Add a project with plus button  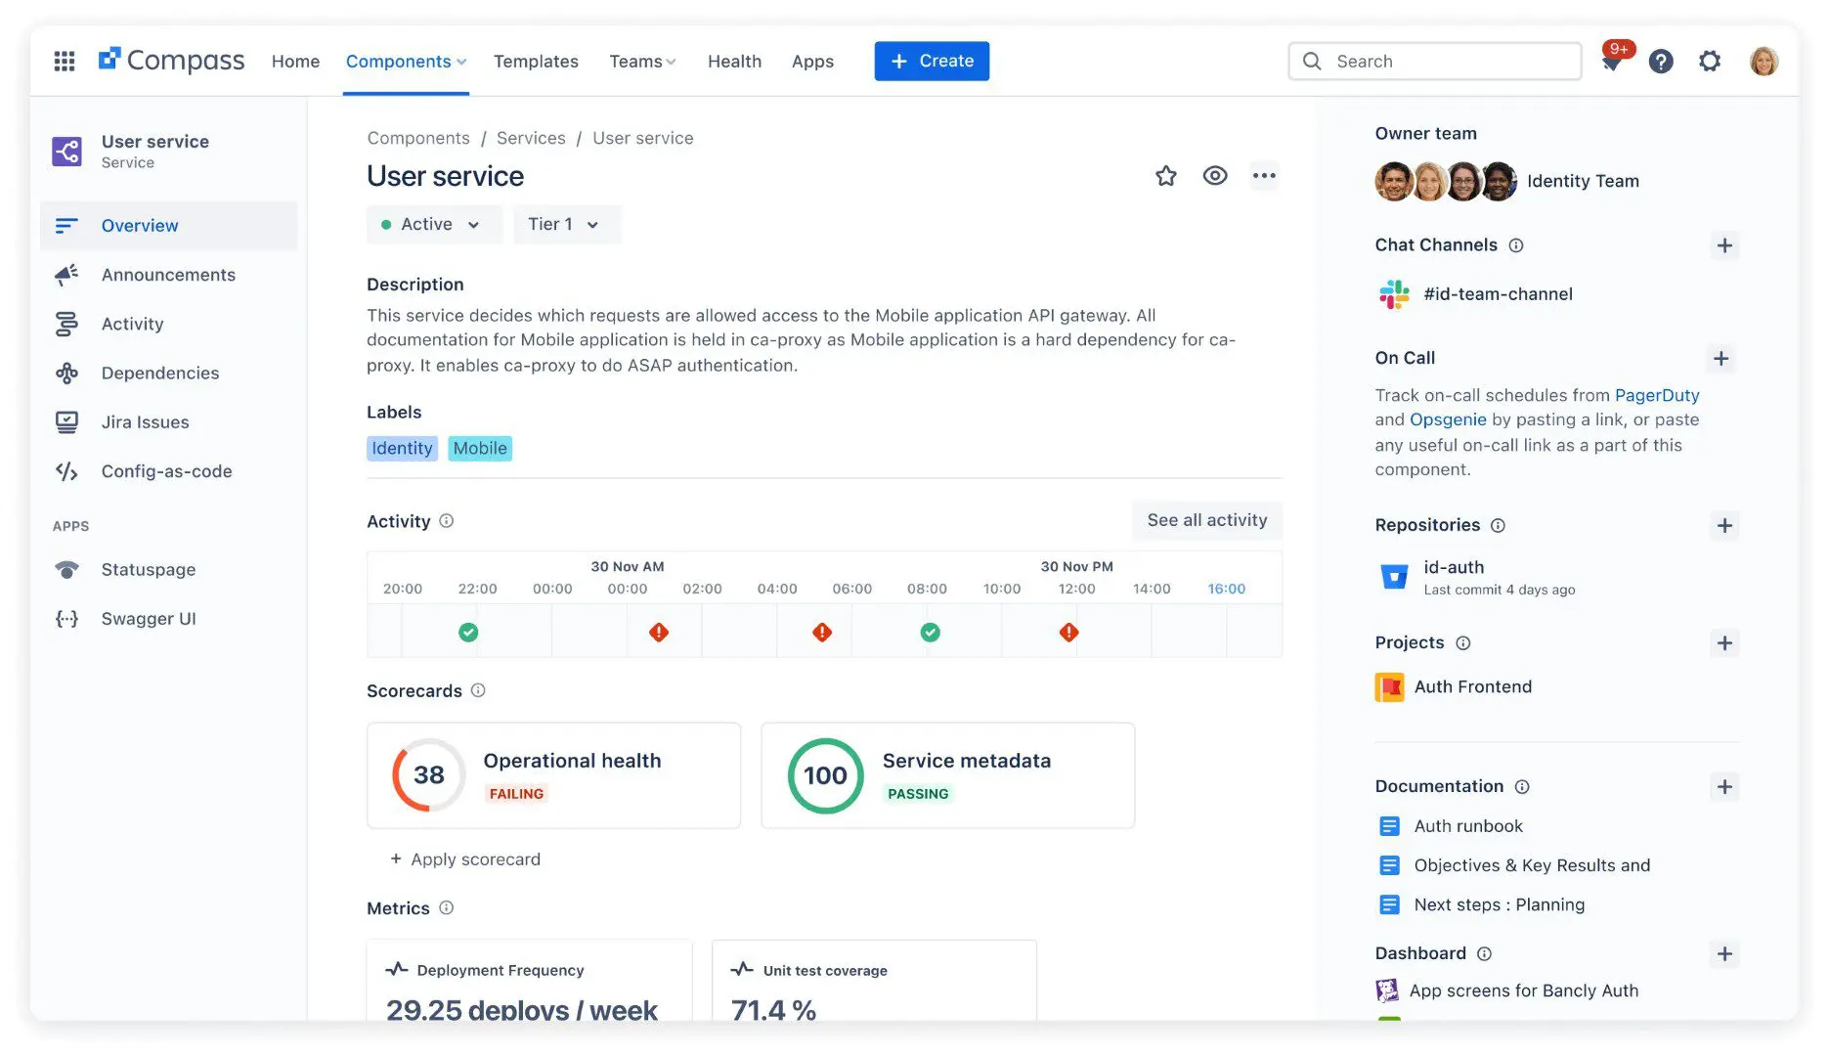(x=1725, y=642)
